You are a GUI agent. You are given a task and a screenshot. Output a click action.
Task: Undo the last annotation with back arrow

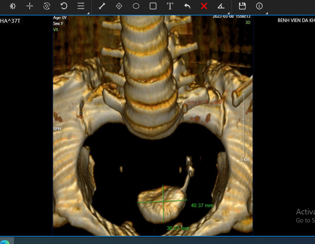(x=187, y=6)
